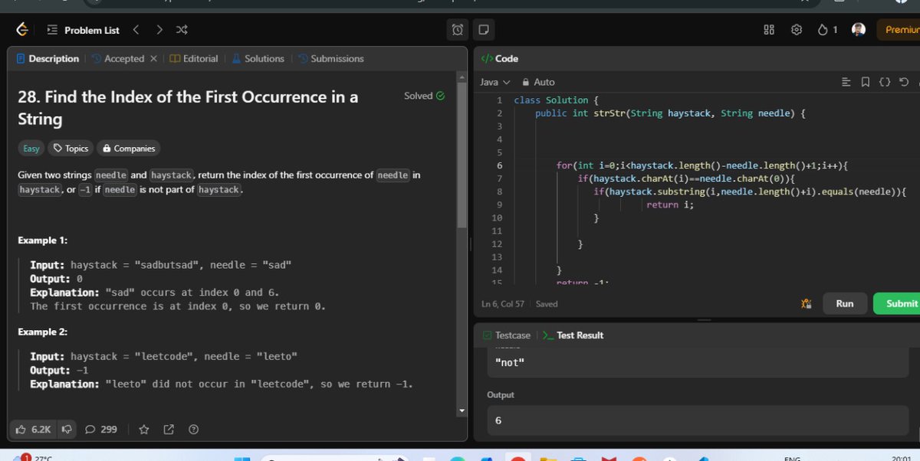Submit the solution
This screenshot has width=920, height=461.
899,303
